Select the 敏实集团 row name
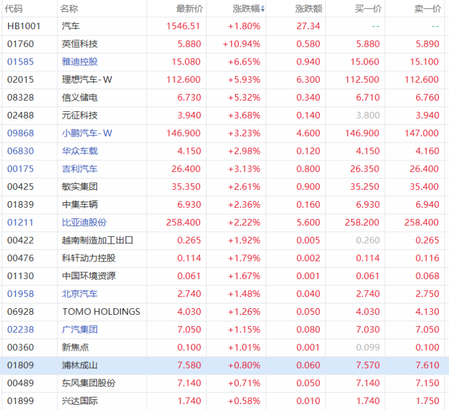This screenshot has width=449, height=410. click(x=80, y=187)
